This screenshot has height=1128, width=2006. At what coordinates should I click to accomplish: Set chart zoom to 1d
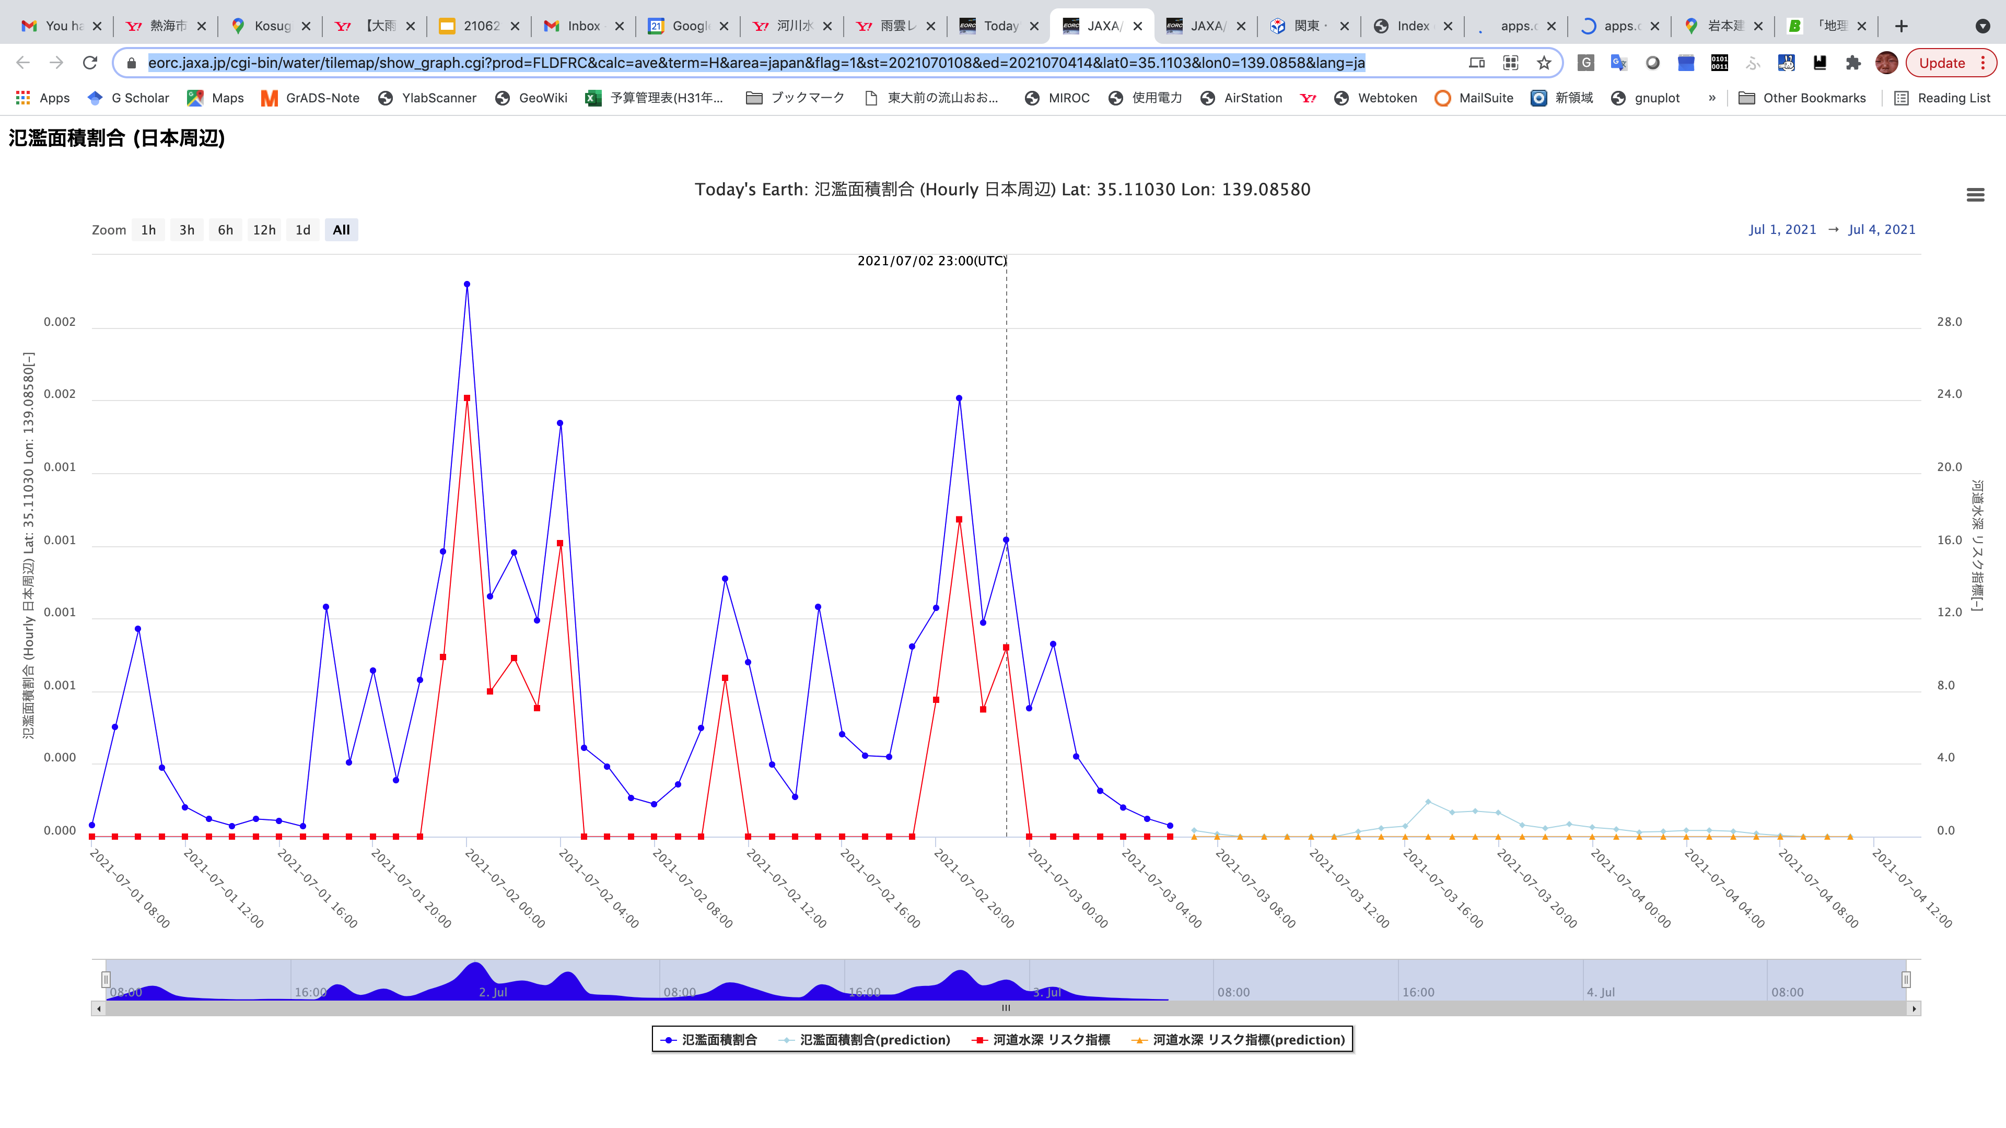pyautogui.click(x=303, y=230)
